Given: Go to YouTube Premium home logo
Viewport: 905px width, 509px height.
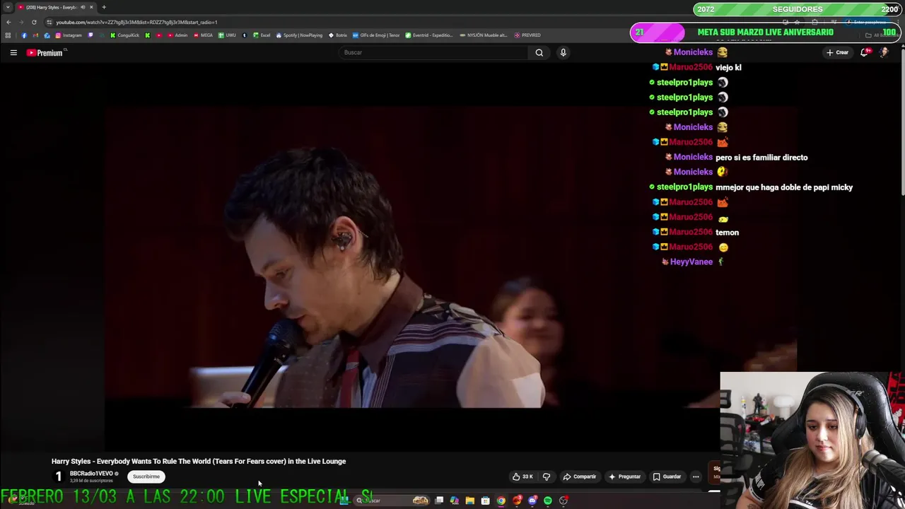Looking at the screenshot, I should coord(45,52).
